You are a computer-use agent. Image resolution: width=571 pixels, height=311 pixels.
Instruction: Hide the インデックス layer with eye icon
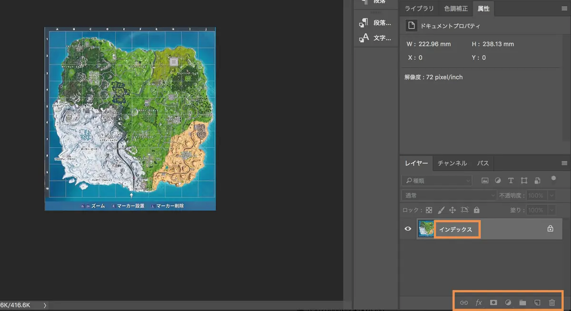[408, 229]
